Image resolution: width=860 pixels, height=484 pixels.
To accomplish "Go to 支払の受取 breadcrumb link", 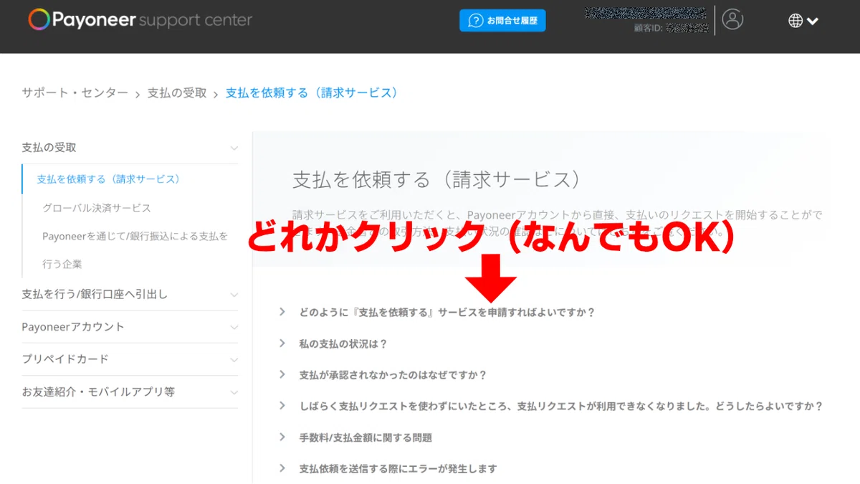I will [177, 93].
